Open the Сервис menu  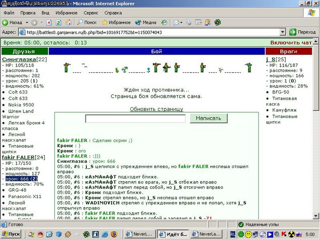pyautogui.click(x=91, y=13)
